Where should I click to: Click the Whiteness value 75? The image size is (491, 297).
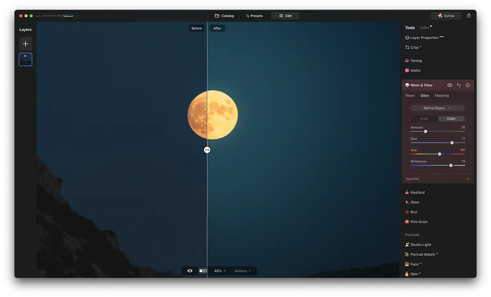click(463, 162)
